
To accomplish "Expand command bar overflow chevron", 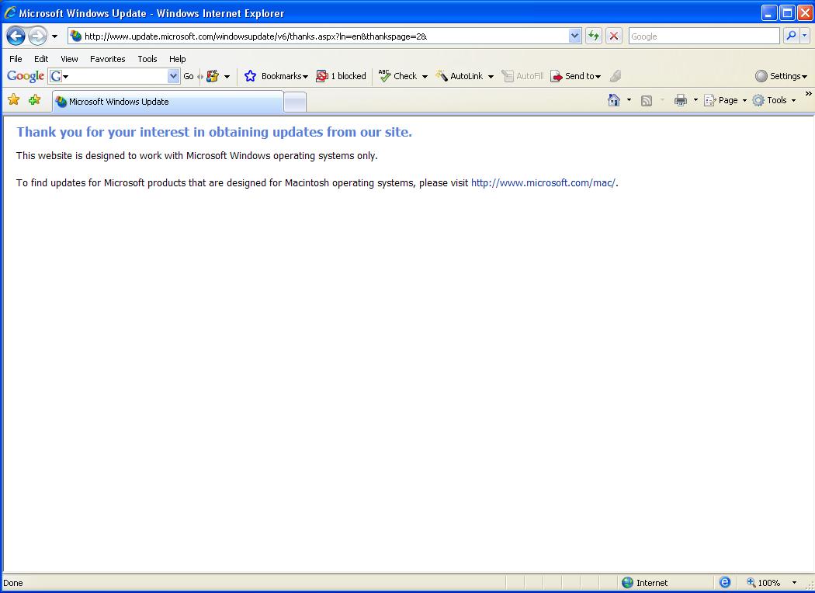I will [808, 94].
